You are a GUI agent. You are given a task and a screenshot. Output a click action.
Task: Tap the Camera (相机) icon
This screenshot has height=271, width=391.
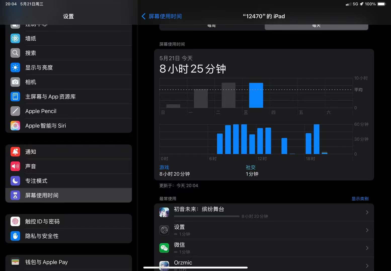15,82
